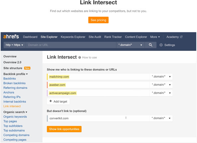Open Settings via the gear icon
The image size is (197, 143).
click(x=161, y=45)
